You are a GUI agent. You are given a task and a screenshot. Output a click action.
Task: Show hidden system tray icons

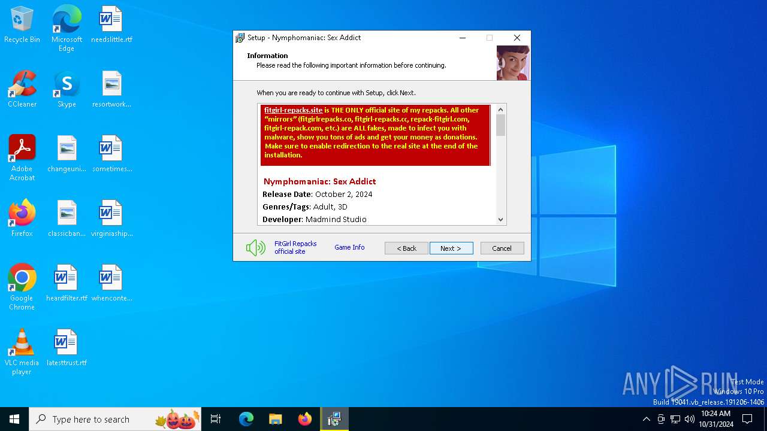point(646,419)
